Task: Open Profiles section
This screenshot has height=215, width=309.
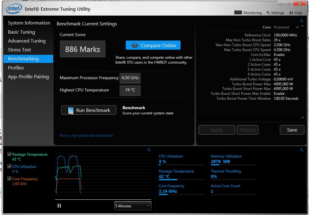Action: click(16, 68)
